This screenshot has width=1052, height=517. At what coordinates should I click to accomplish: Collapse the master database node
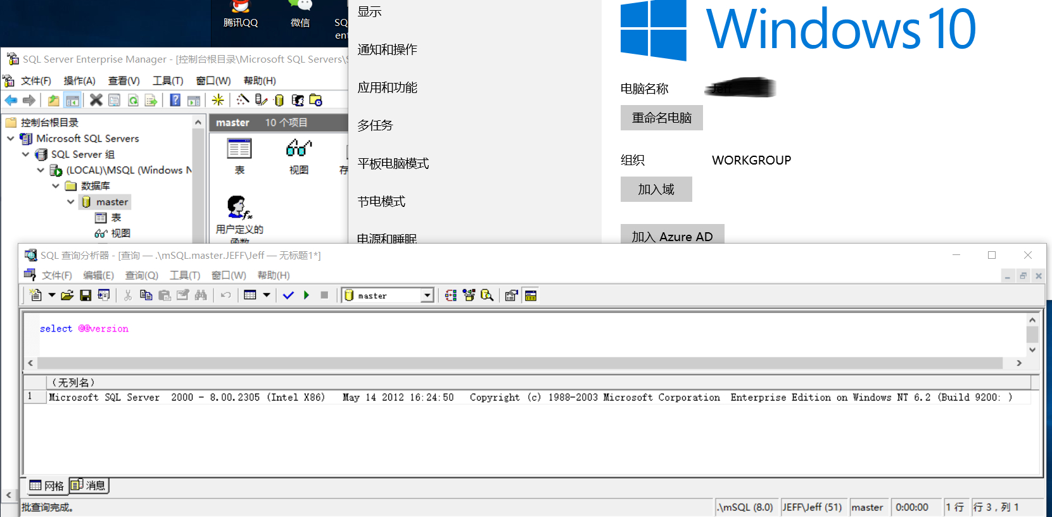tap(71, 201)
